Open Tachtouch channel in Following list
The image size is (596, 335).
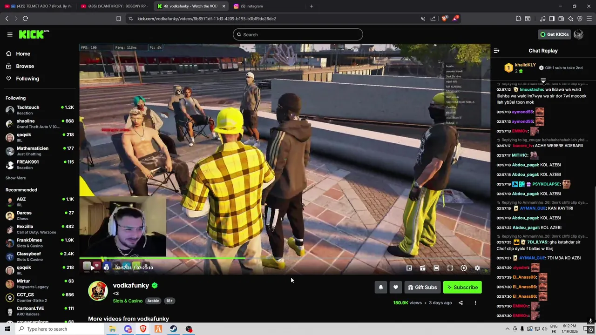[x=40, y=110]
